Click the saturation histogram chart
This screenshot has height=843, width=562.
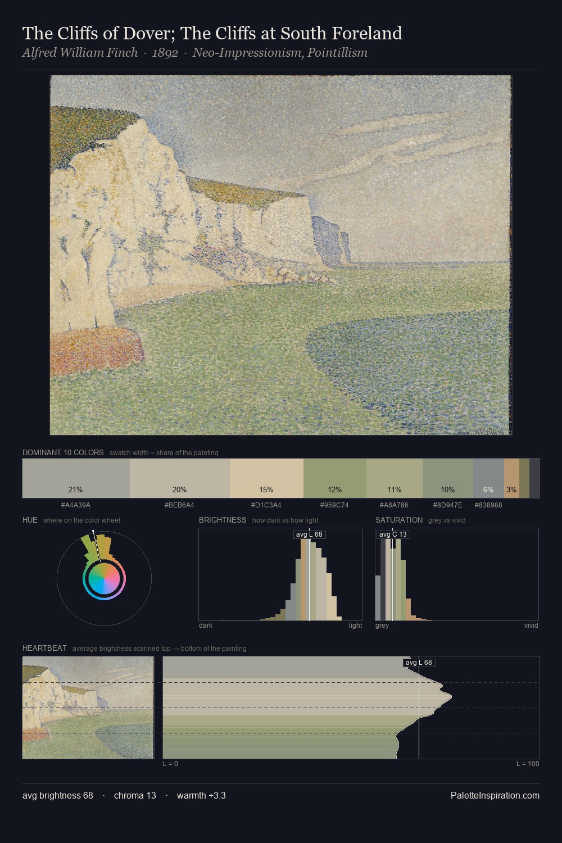tap(457, 574)
